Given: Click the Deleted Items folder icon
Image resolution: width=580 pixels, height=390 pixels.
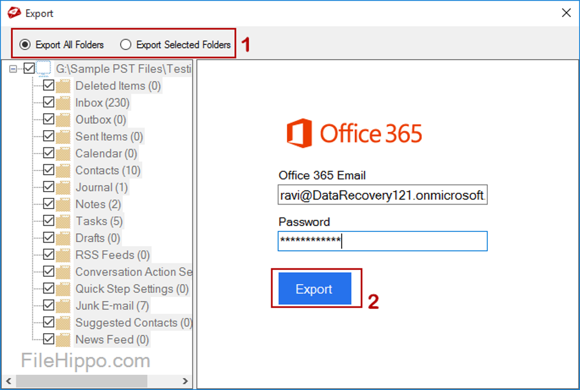Looking at the screenshot, I should pos(64,86).
